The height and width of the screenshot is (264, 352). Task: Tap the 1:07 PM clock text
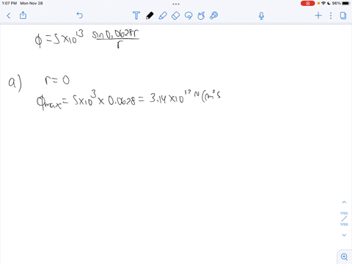[x=10, y=3]
